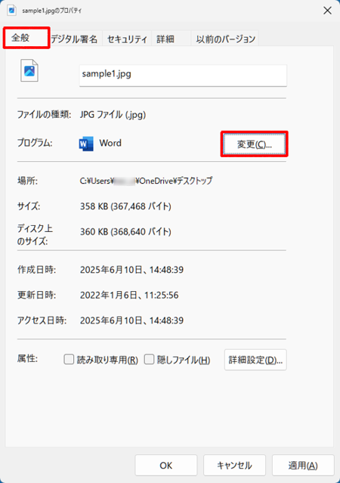Click the program name 'Word' text
This screenshot has width=340, height=483.
(110, 143)
